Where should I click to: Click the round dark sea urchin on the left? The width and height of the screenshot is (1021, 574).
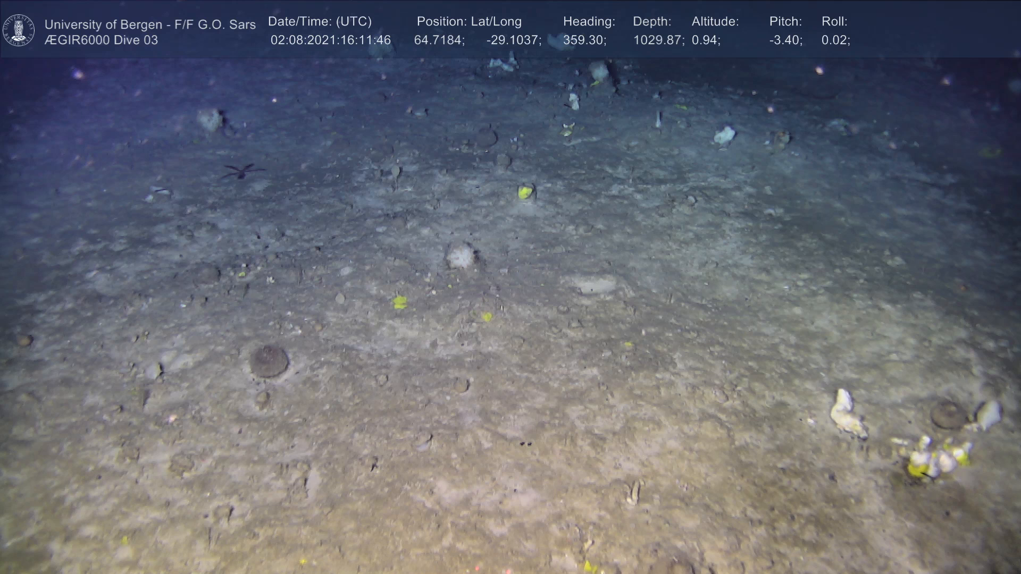coord(269,361)
